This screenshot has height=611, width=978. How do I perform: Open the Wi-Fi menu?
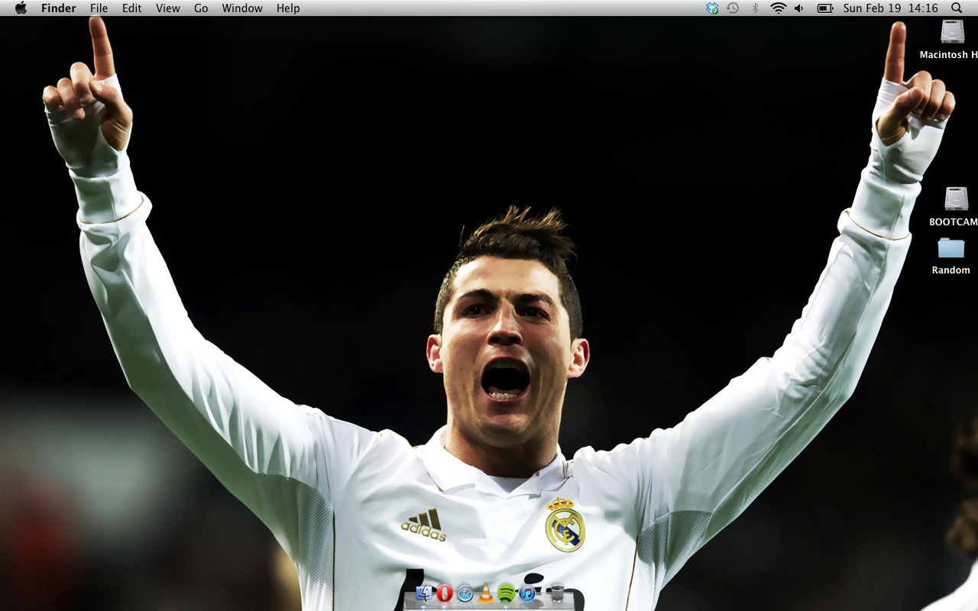(x=778, y=8)
